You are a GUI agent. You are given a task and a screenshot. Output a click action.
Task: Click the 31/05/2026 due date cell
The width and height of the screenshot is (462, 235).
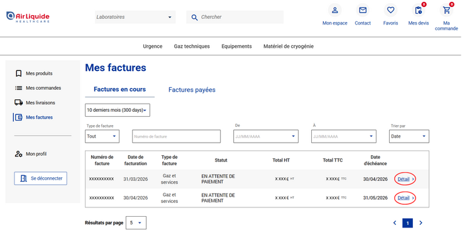point(375,198)
